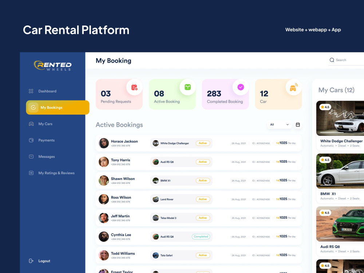The height and width of the screenshot is (273, 364).
Task: Click Shawn Wilson's avatar
Action: [x=104, y=181]
